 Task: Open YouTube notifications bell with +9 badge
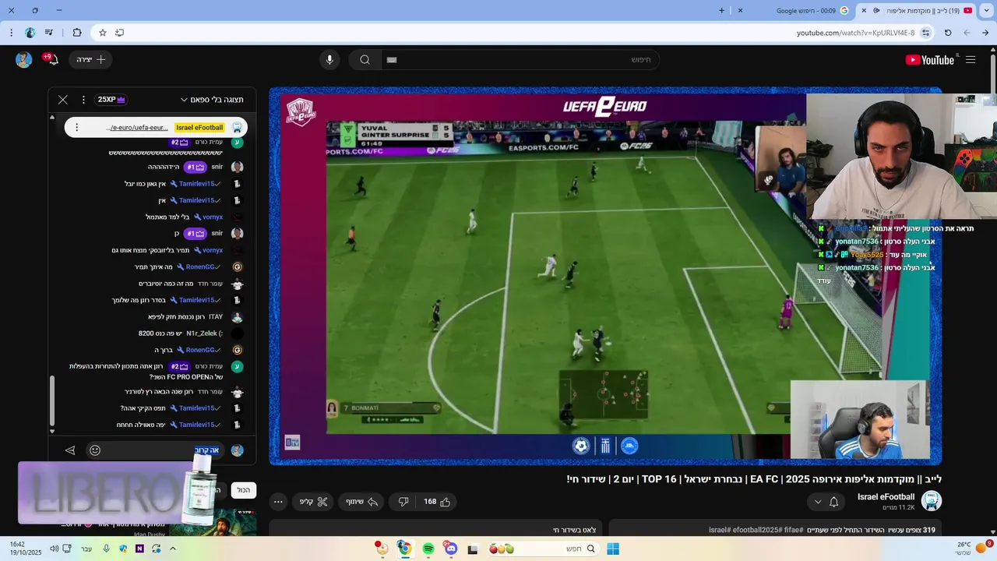[x=52, y=60]
